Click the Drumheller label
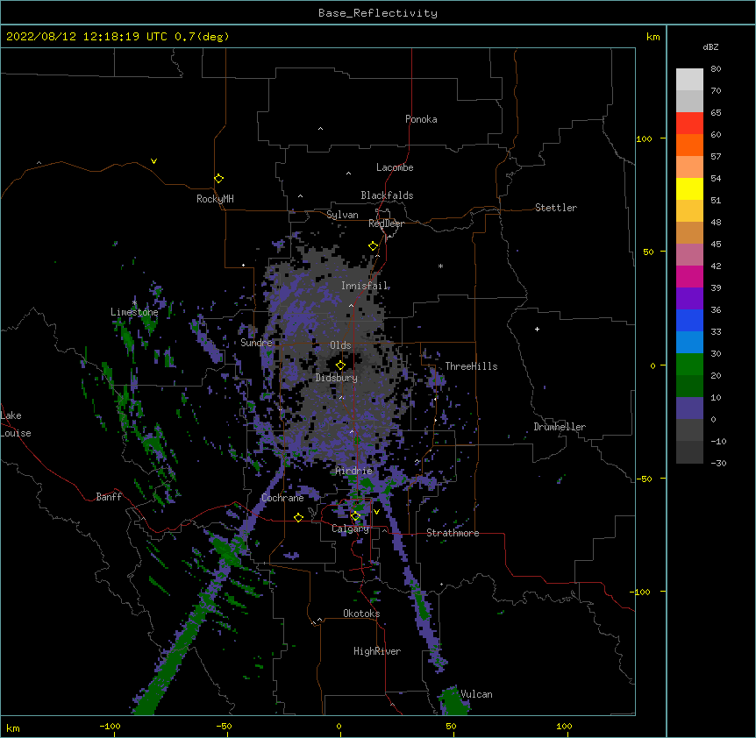This screenshot has height=738, width=756. [560, 427]
